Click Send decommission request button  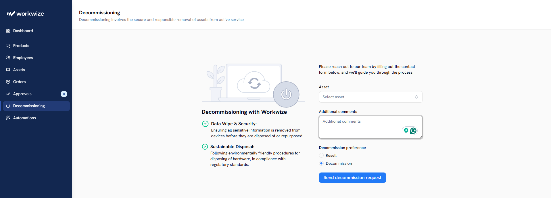[352, 178]
